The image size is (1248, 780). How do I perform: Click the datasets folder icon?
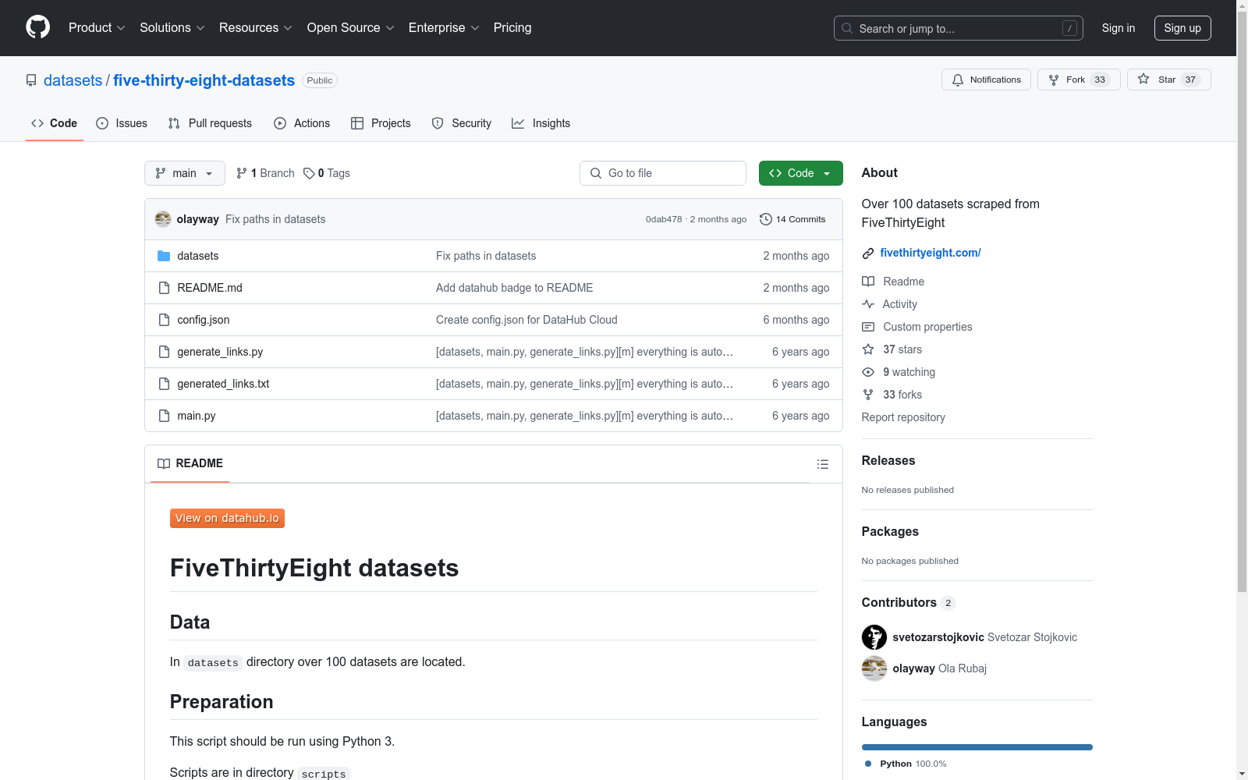[x=164, y=256]
